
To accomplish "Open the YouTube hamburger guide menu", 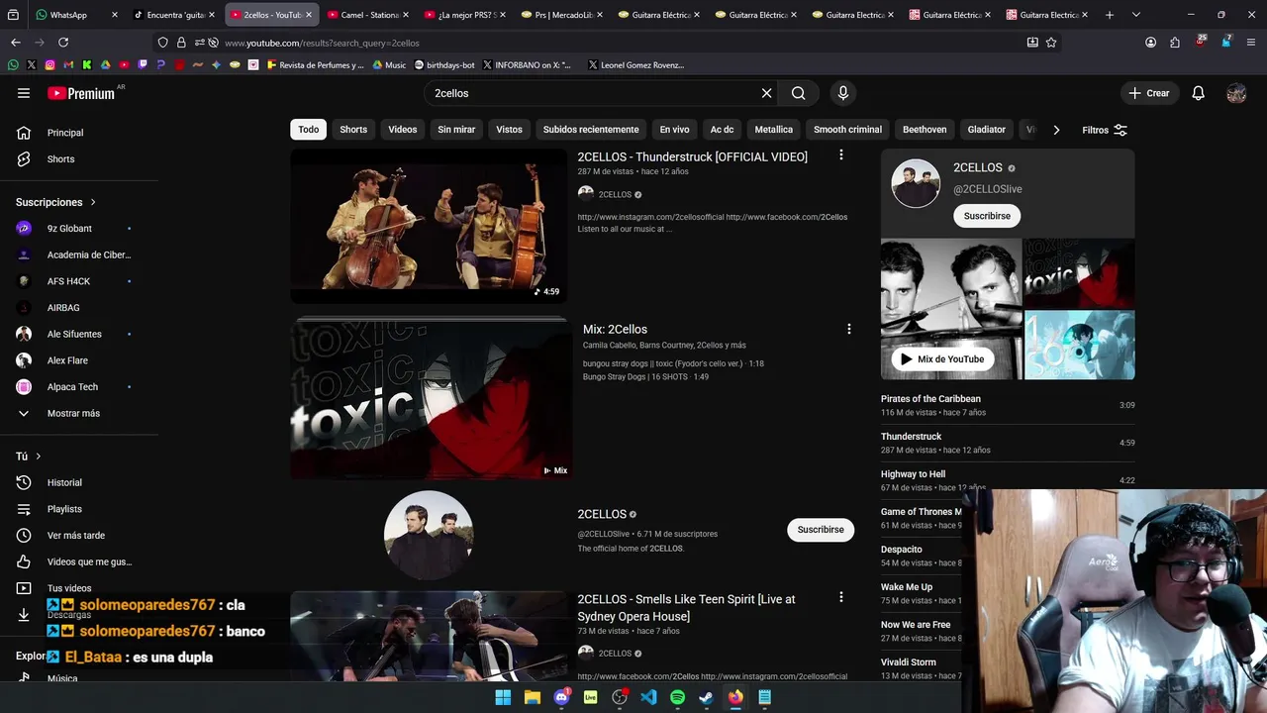I will point(24,93).
